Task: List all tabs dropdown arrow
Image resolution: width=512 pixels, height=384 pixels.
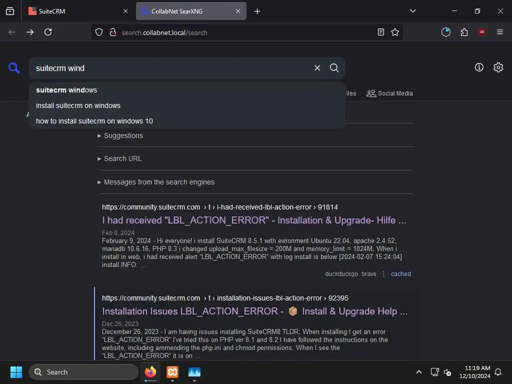Action: click(412, 11)
